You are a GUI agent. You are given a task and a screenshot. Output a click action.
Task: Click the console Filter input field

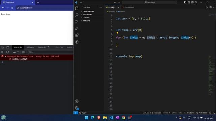[x=51, y=52]
